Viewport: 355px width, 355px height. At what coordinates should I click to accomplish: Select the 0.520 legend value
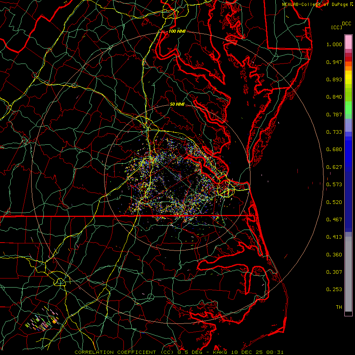coord(334,202)
